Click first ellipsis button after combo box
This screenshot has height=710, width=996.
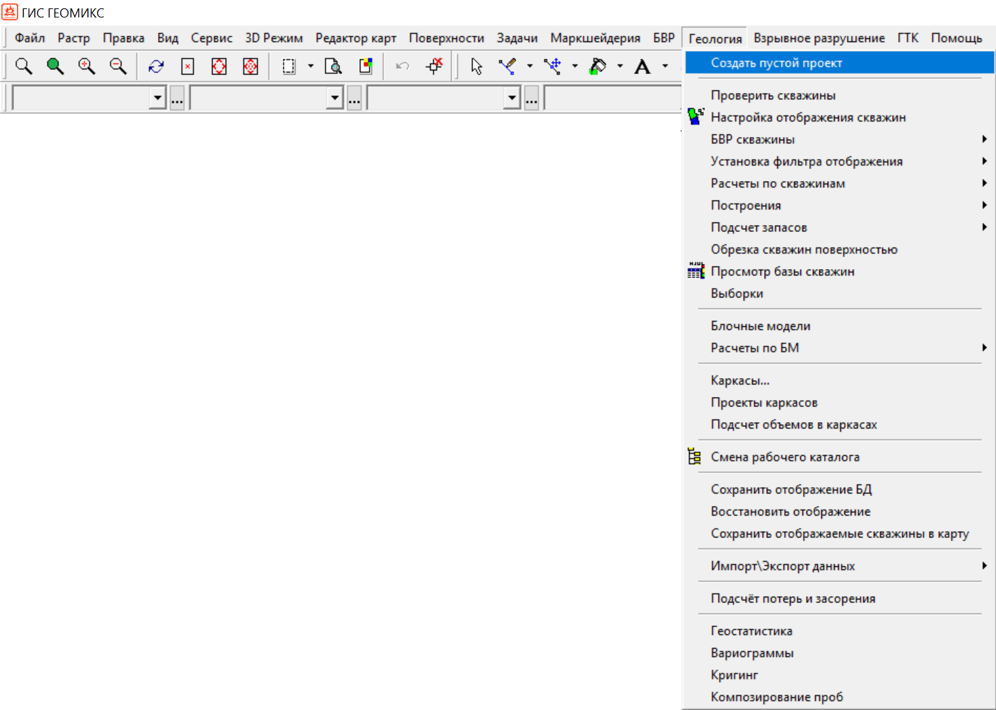tap(178, 99)
